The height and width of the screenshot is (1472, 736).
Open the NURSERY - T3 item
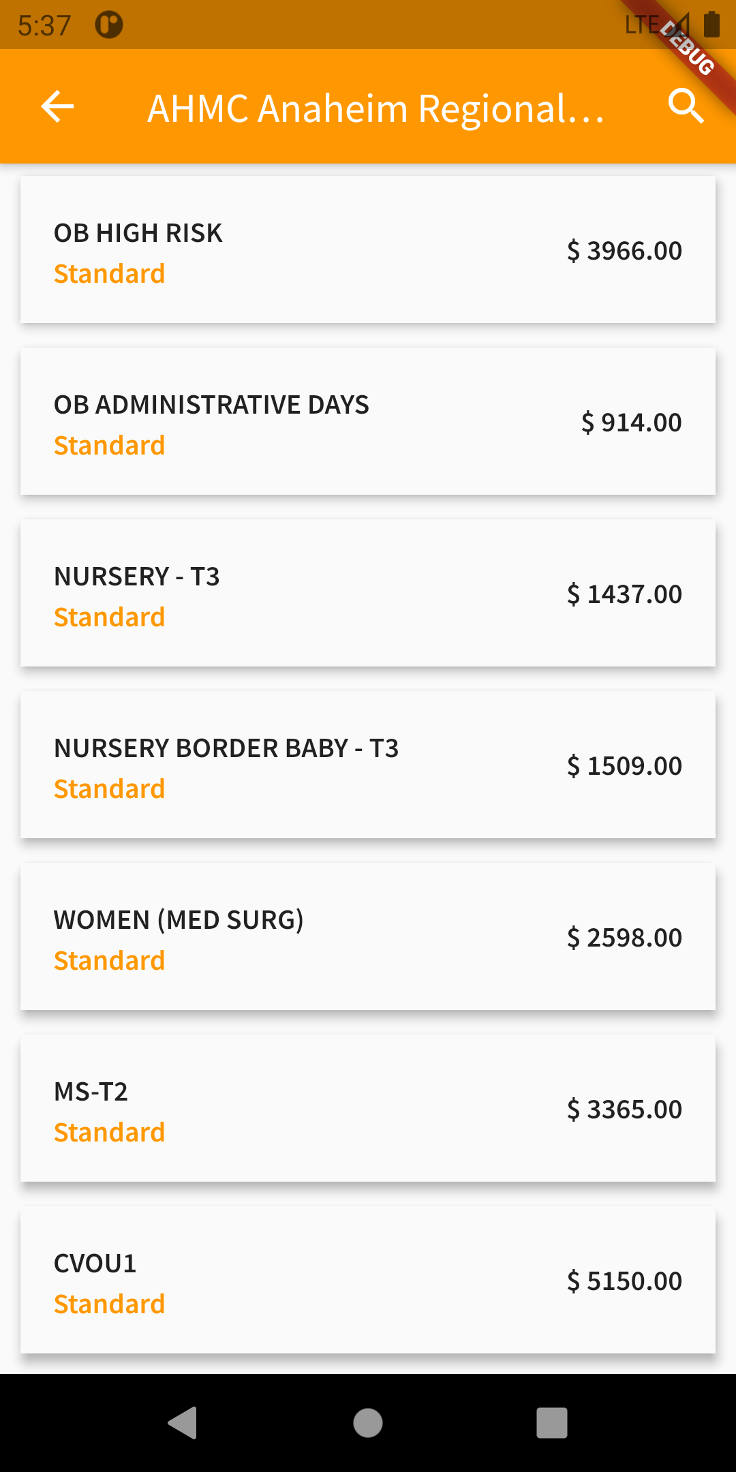tap(368, 593)
